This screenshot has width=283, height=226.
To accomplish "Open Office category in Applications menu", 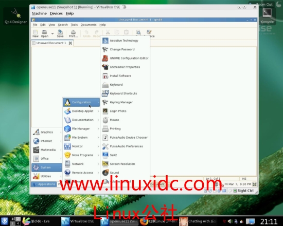I will click(x=47, y=159).
